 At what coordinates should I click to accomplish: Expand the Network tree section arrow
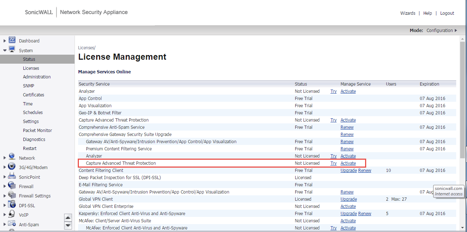(5, 158)
